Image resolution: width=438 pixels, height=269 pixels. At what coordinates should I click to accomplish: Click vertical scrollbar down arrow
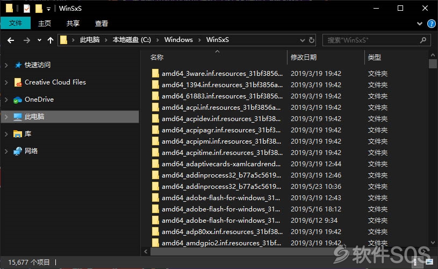pyautogui.click(x=433, y=243)
